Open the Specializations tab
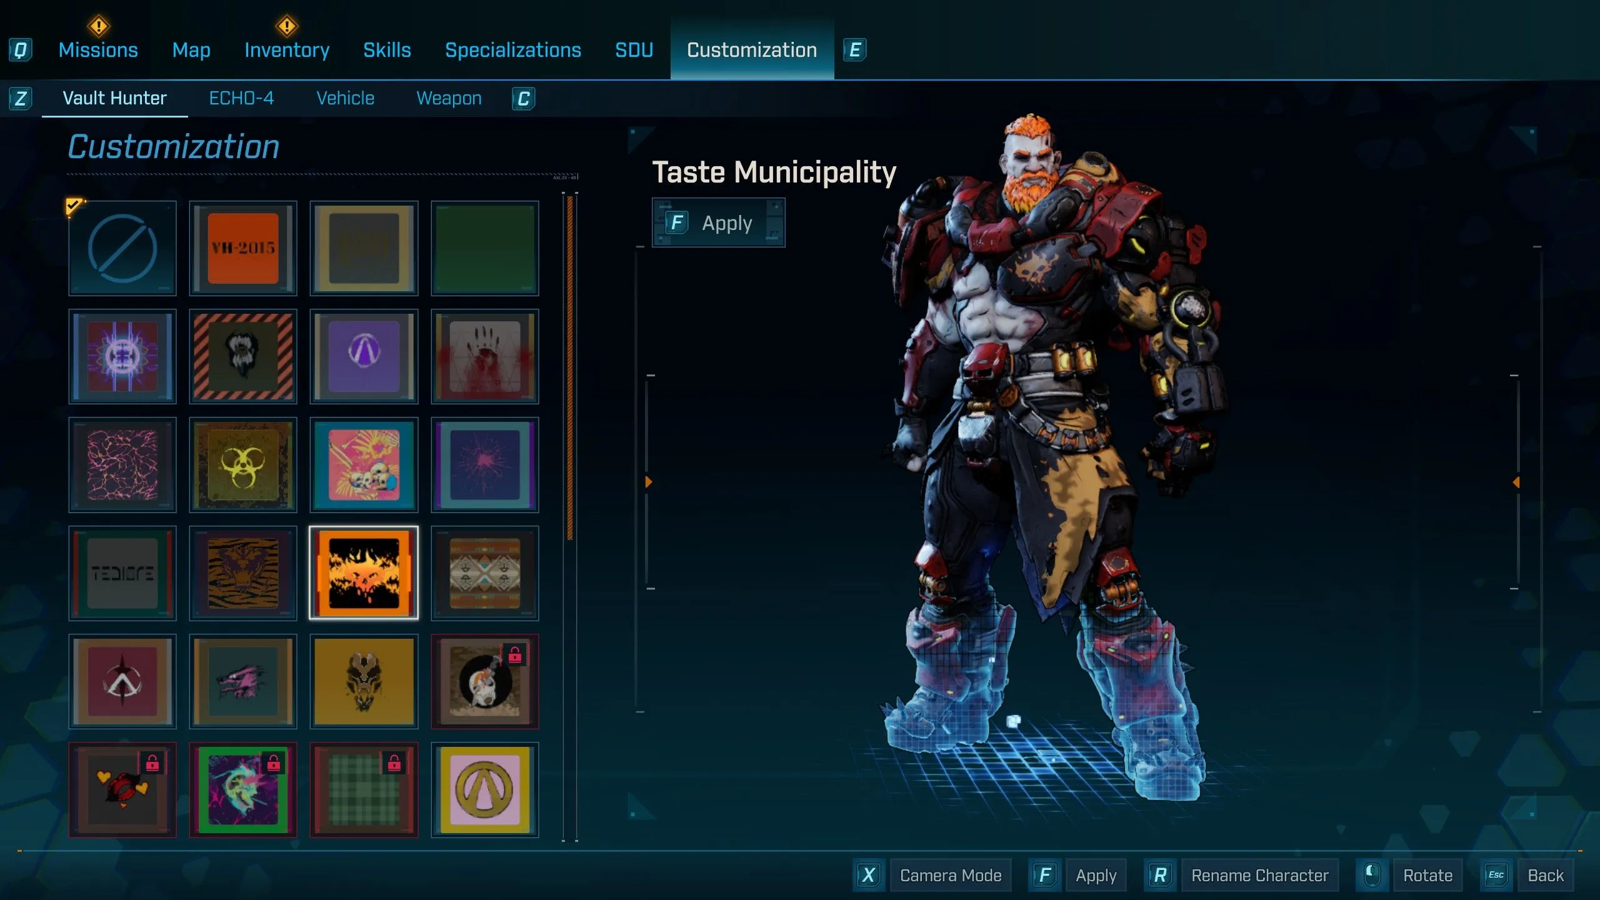Viewport: 1600px width, 900px height. pyautogui.click(x=512, y=50)
